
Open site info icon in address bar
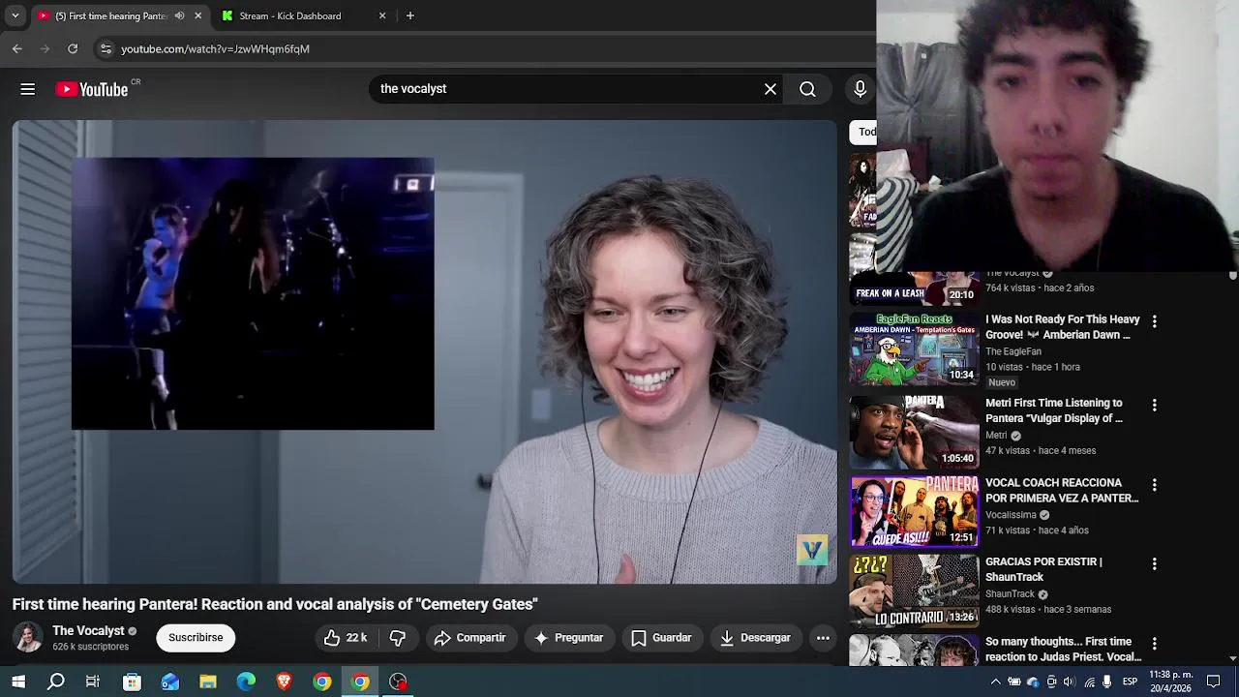click(x=106, y=48)
